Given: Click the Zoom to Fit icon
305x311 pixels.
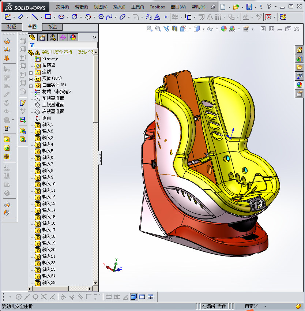Looking at the screenshot, I should [150, 29].
